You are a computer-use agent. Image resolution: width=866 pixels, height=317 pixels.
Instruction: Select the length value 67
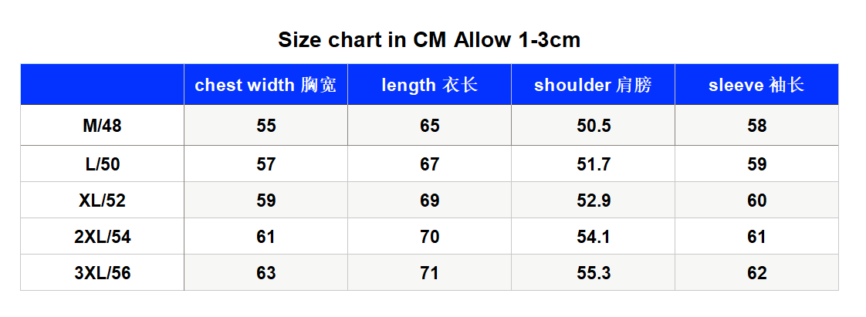(430, 164)
